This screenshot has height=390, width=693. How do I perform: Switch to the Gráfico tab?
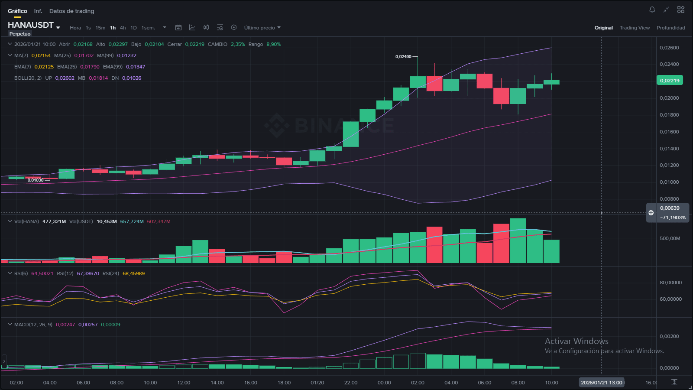tap(17, 11)
